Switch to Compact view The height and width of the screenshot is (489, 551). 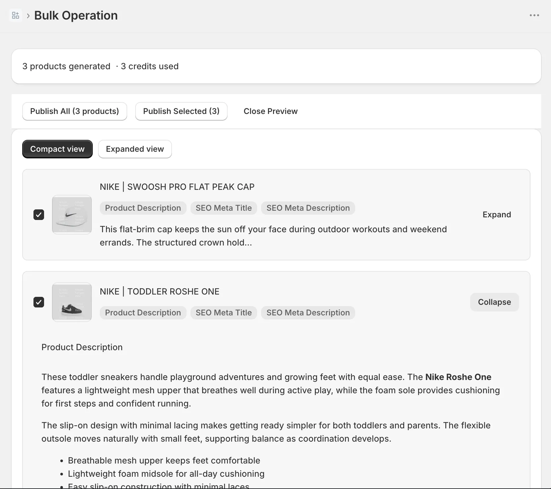(x=57, y=149)
